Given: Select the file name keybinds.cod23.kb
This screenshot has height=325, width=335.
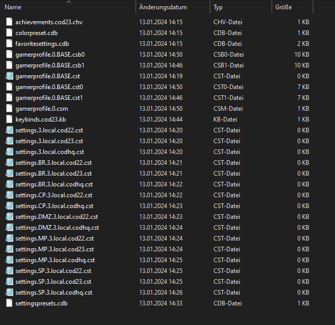Looking at the screenshot, I should pos(41,119).
